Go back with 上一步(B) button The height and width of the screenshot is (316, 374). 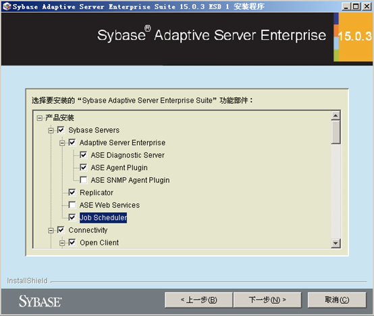[198, 300]
